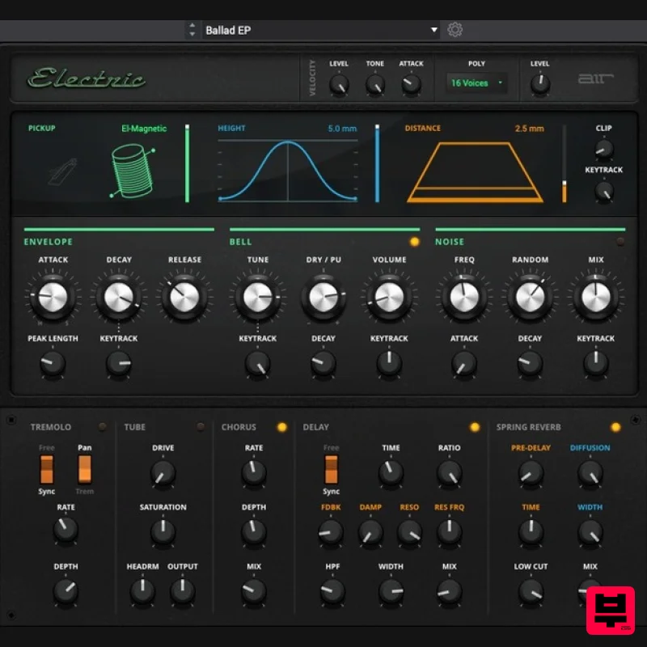Click the Delay Res Frq knob
Viewport: 647px width, 647px height.
click(449, 531)
